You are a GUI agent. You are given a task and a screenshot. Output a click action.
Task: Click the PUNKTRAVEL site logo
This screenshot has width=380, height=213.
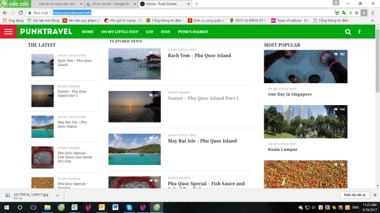46,32
